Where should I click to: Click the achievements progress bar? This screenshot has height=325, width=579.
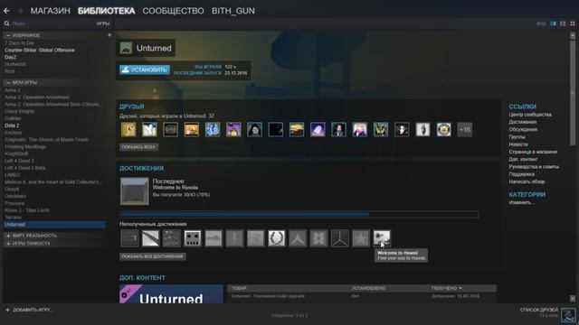tap(299, 215)
